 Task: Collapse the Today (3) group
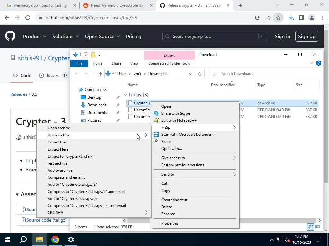click(125, 95)
